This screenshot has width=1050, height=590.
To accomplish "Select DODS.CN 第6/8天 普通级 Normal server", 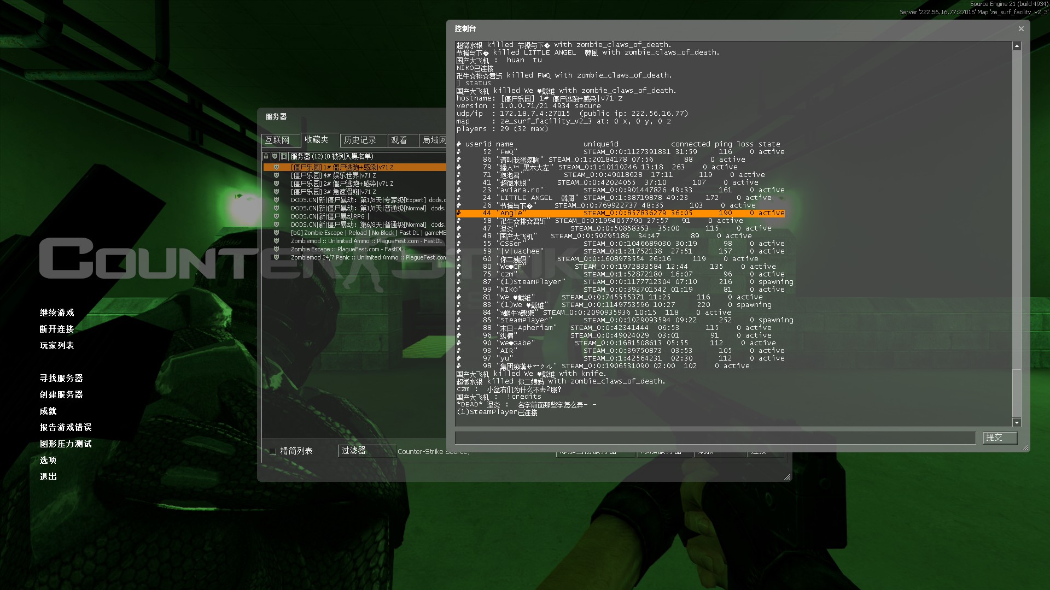I will coord(355,225).
